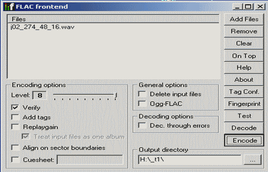Start encoding with the Encode button

(x=244, y=140)
